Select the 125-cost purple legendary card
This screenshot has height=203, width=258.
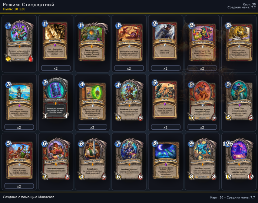239,159
